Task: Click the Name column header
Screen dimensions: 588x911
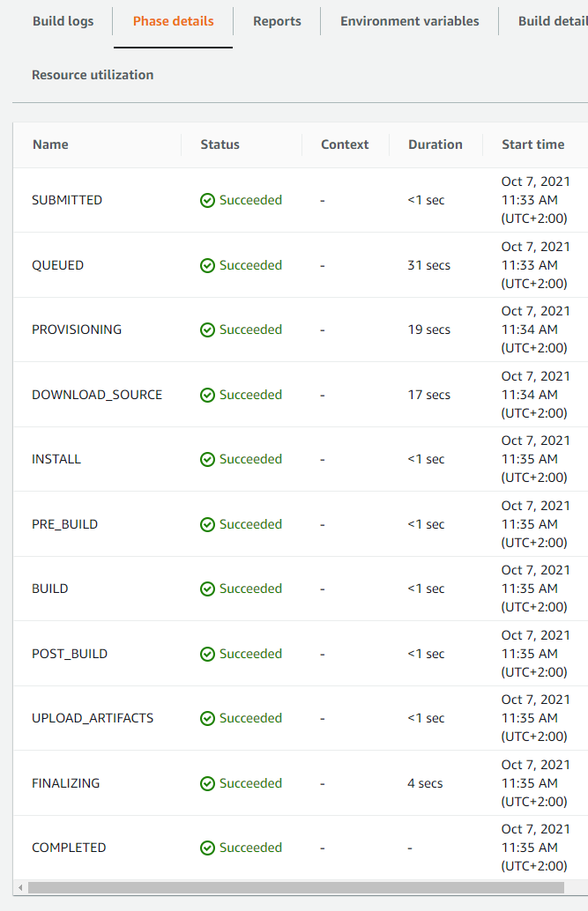Action: coord(50,144)
